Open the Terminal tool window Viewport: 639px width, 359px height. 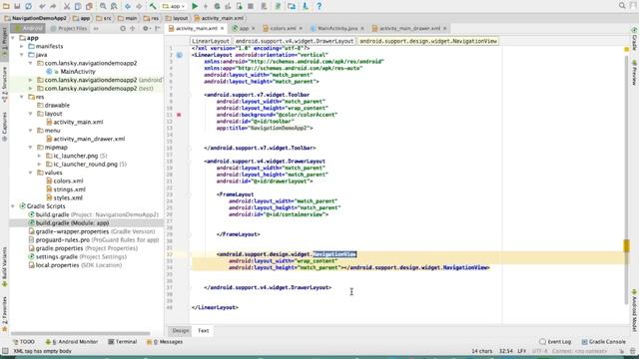point(122,342)
